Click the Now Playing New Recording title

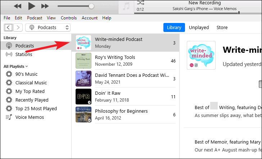(205, 3)
